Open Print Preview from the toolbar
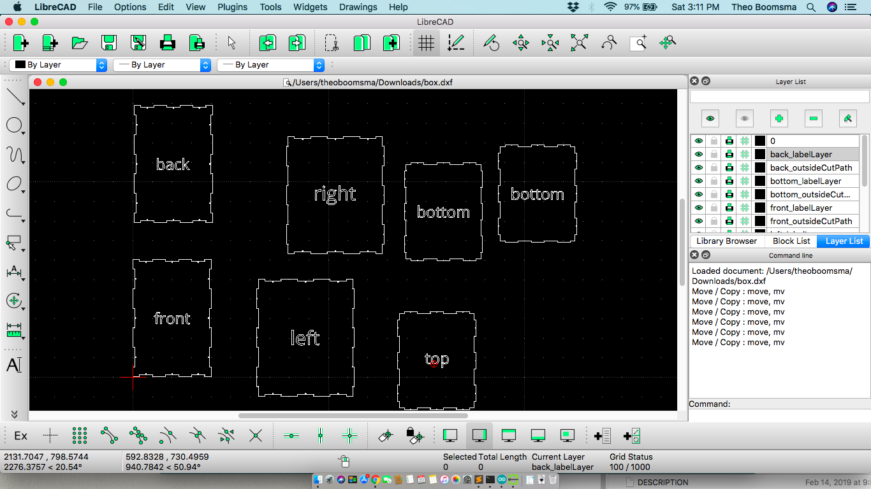871x489 pixels. pyautogui.click(x=196, y=43)
